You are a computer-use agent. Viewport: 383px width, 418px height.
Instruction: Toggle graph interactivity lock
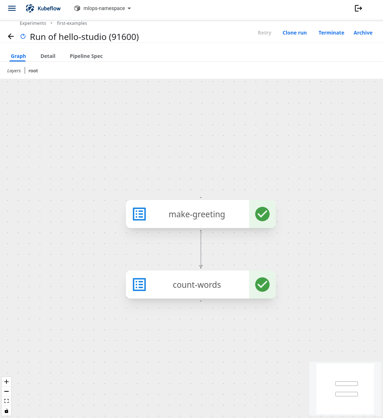coord(6,411)
